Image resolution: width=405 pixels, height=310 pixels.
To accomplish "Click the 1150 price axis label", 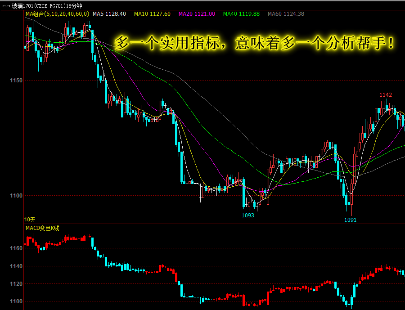I will click(x=16, y=81).
